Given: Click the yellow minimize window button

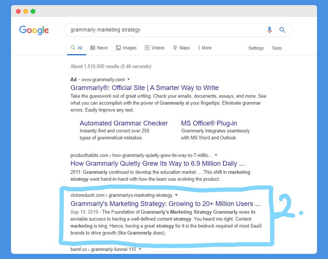Looking at the screenshot, I should click(x=26, y=11).
